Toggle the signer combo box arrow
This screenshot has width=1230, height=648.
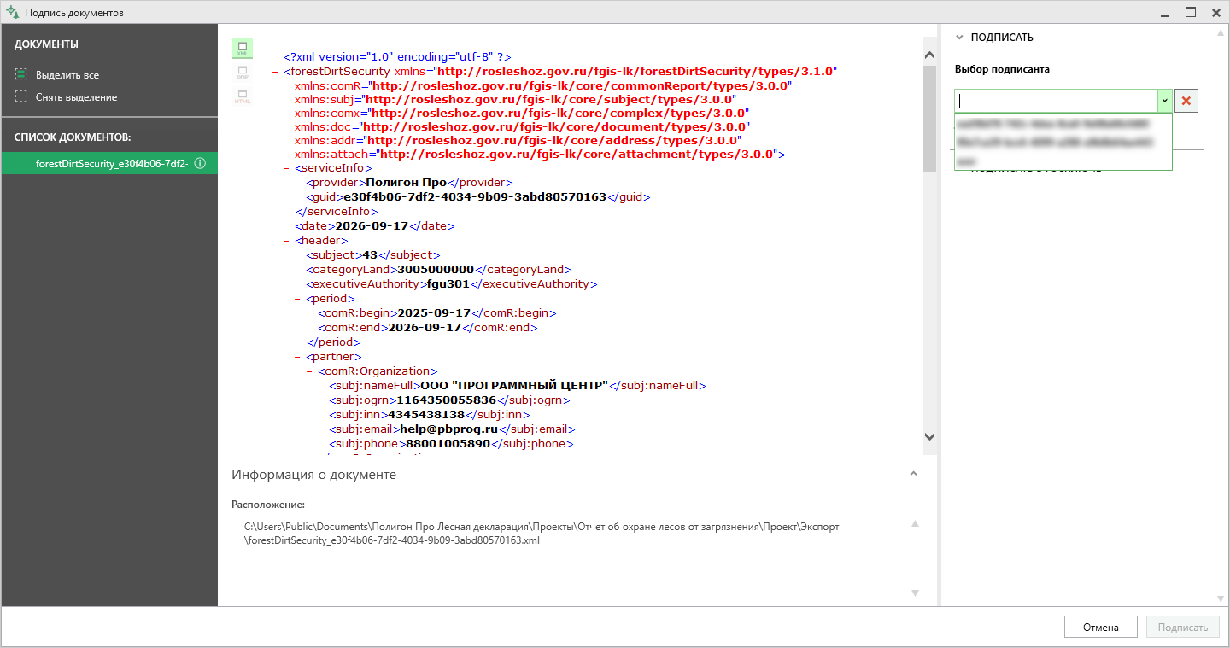(1164, 101)
